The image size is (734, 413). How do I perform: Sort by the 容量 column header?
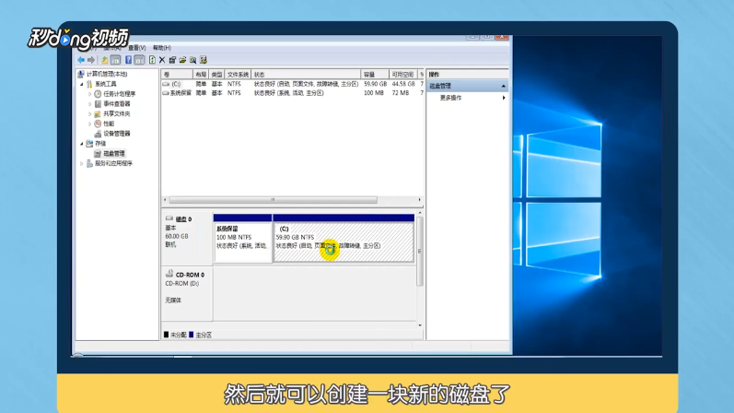[375, 75]
